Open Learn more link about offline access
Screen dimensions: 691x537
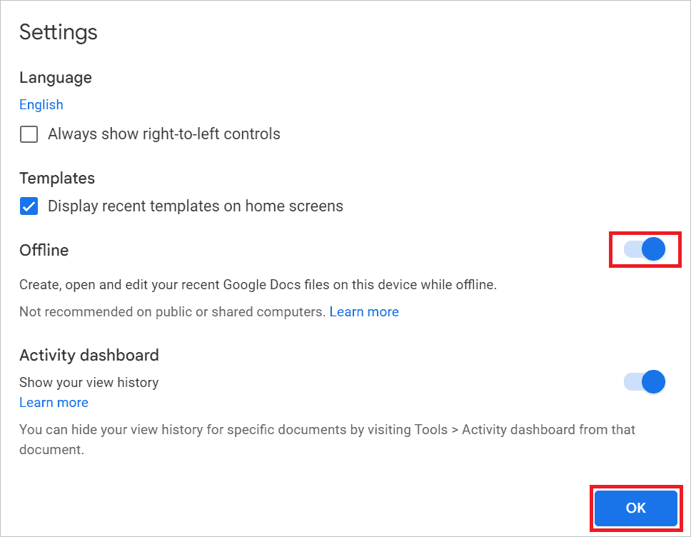click(x=364, y=312)
